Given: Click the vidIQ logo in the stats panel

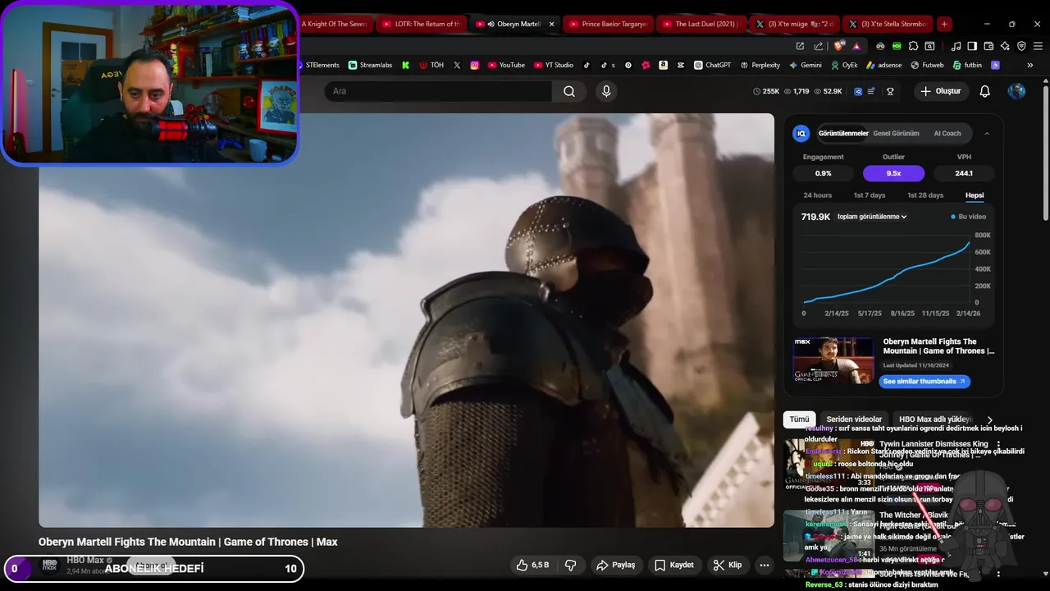Looking at the screenshot, I should [x=801, y=133].
